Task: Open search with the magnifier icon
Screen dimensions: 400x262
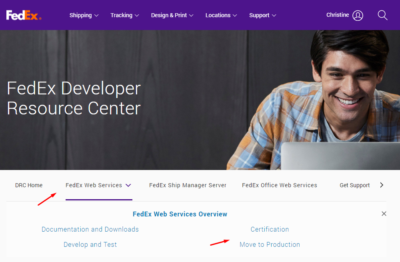Action: point(382,15)
